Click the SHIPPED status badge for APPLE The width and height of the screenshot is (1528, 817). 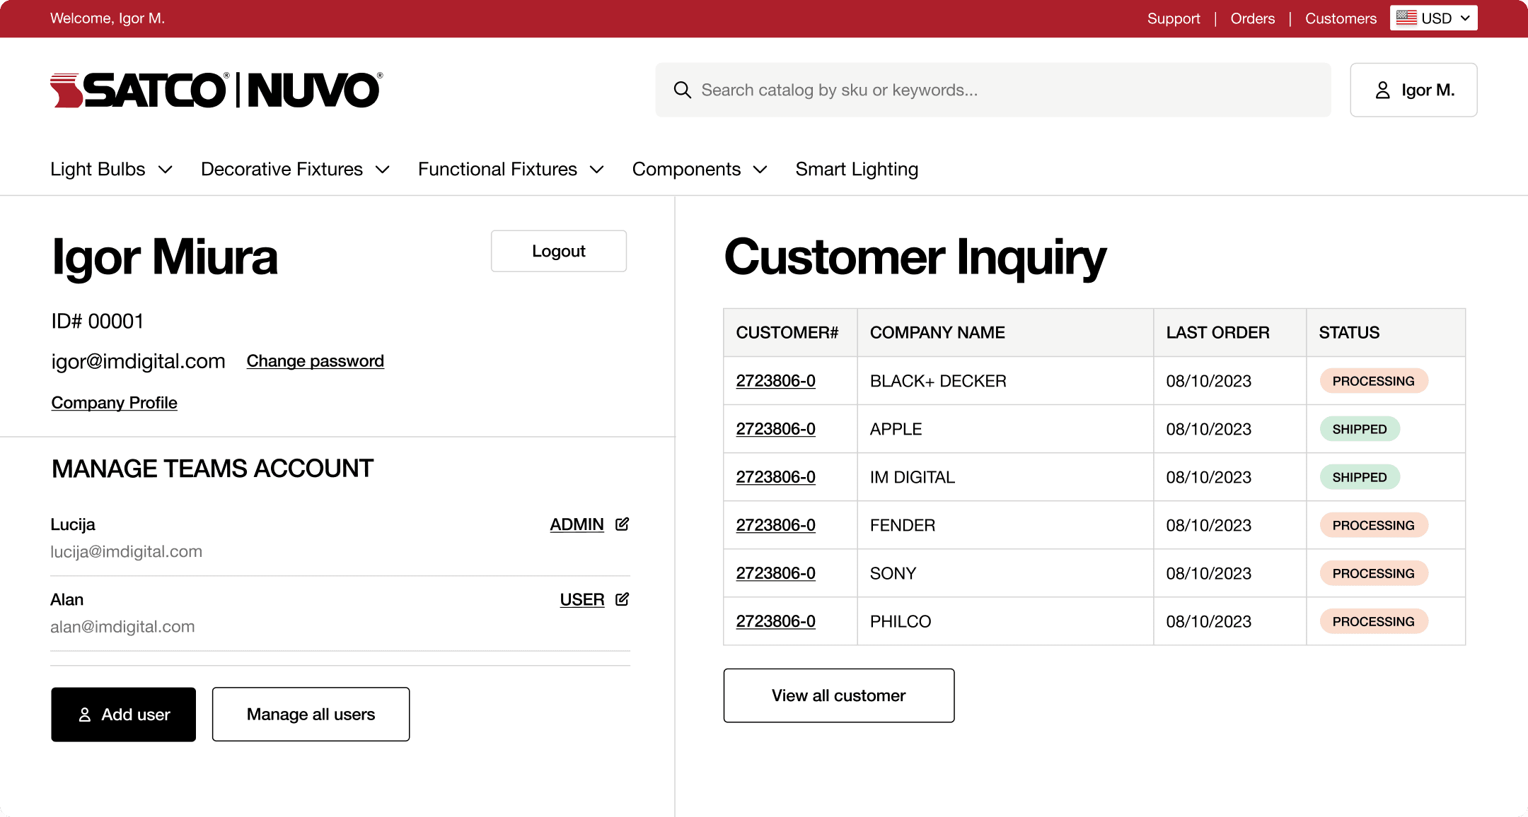tap(1359, 428)
